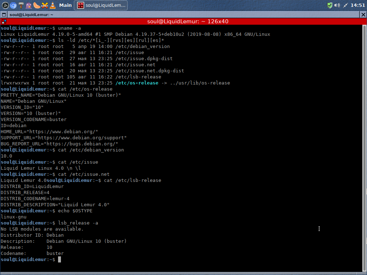The image size is (367, 275).
Task: Click the DISTRIB_ID=LiquidLemur line
Action: pyautogui.click(x=32, y=186)
